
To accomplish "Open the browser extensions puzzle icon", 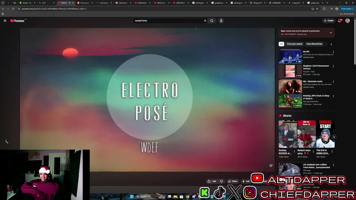I will [324, 9].
